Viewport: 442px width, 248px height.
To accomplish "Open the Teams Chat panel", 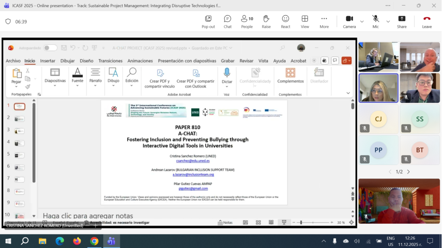I will (x=227, y=21).
